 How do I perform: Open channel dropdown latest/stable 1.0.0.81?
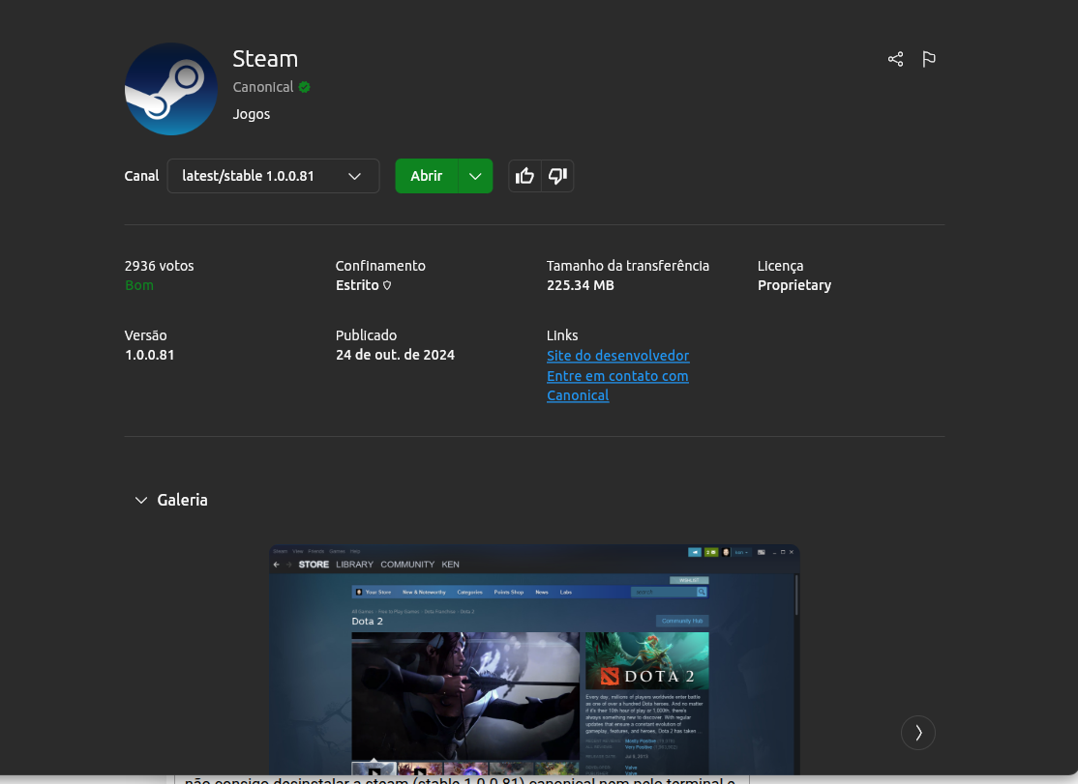tap(273, 176)
